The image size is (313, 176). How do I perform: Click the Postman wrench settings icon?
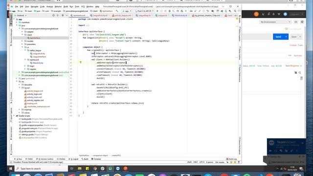tap(268, 14)
